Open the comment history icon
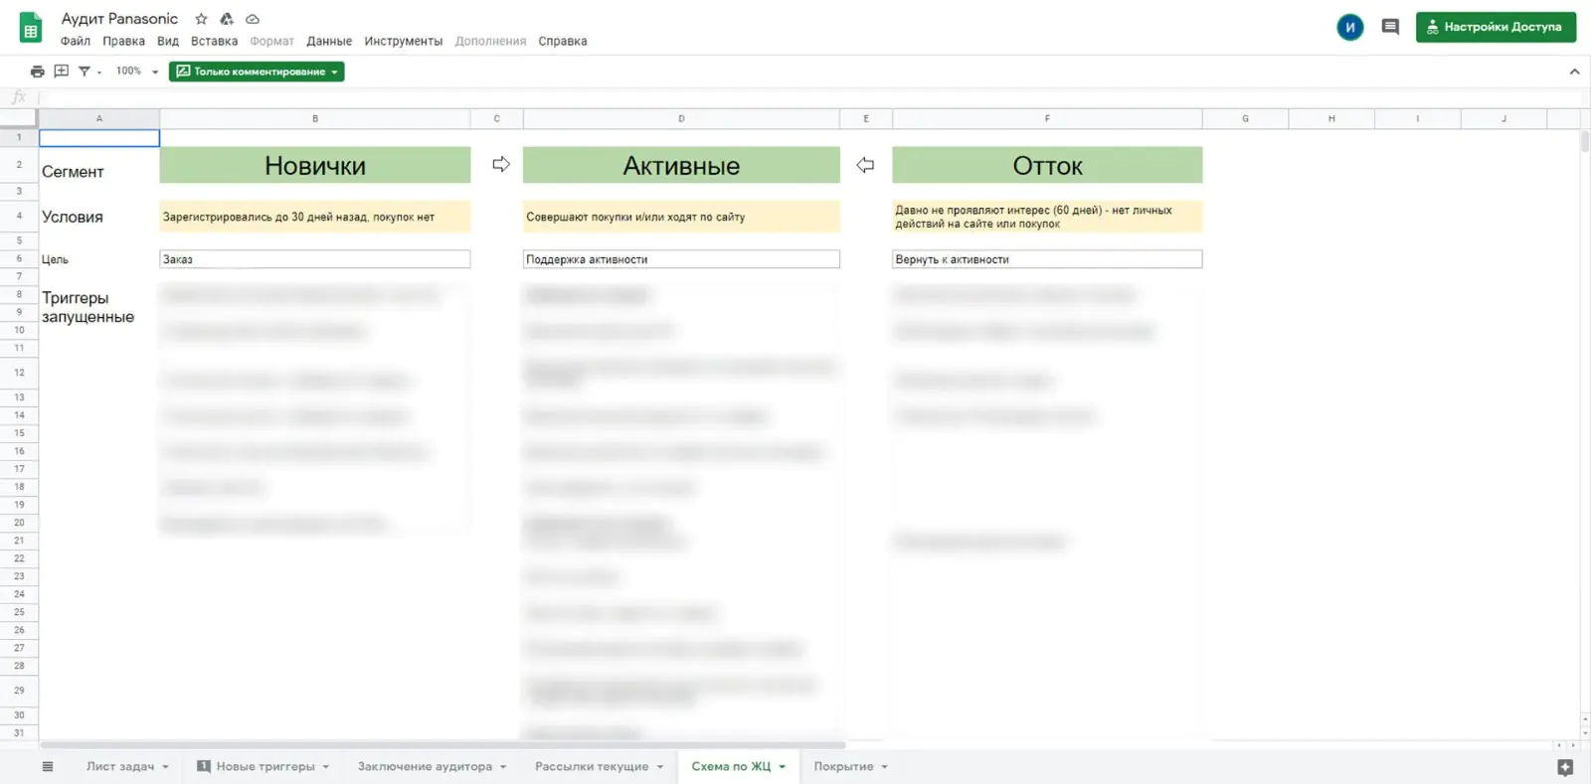Viewport: 1591px width, 784px height. click(1390, 27)
